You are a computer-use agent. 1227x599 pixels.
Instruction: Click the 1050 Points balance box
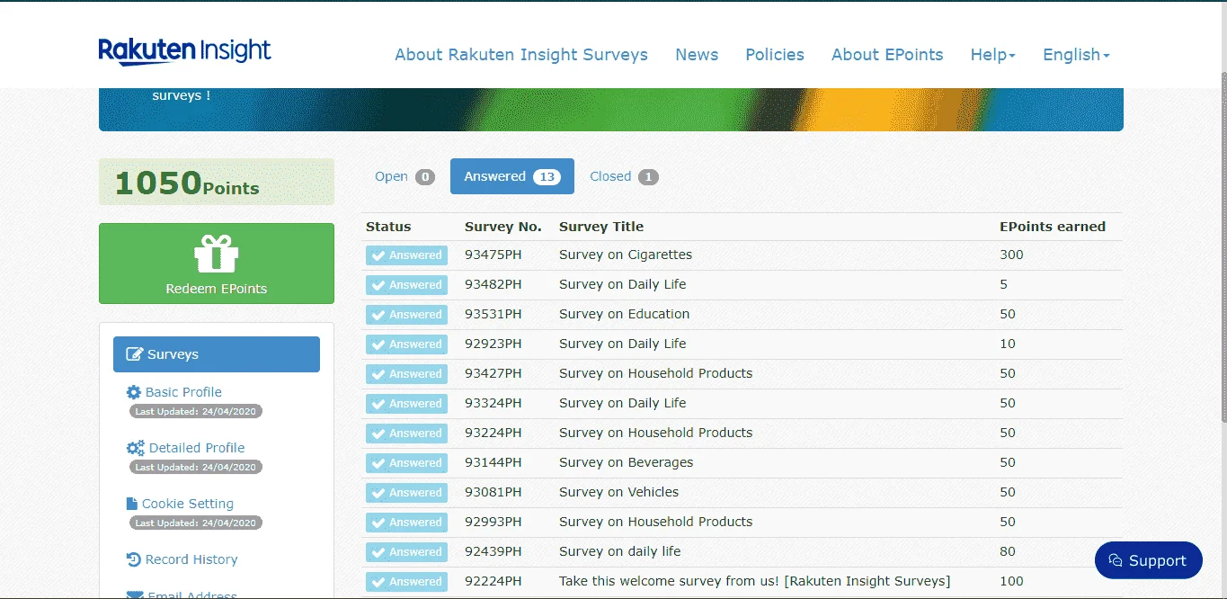coord(217,182)
